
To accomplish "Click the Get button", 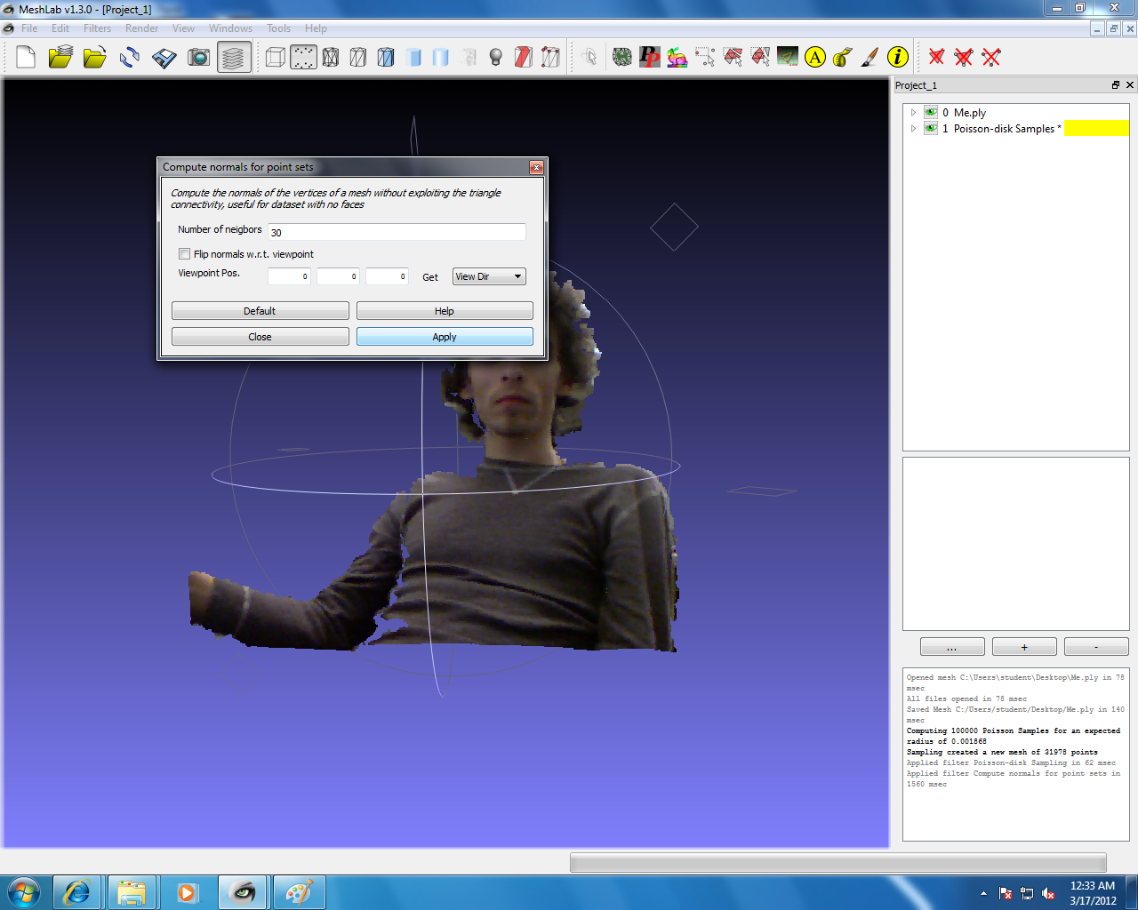I will pos(430,277).
